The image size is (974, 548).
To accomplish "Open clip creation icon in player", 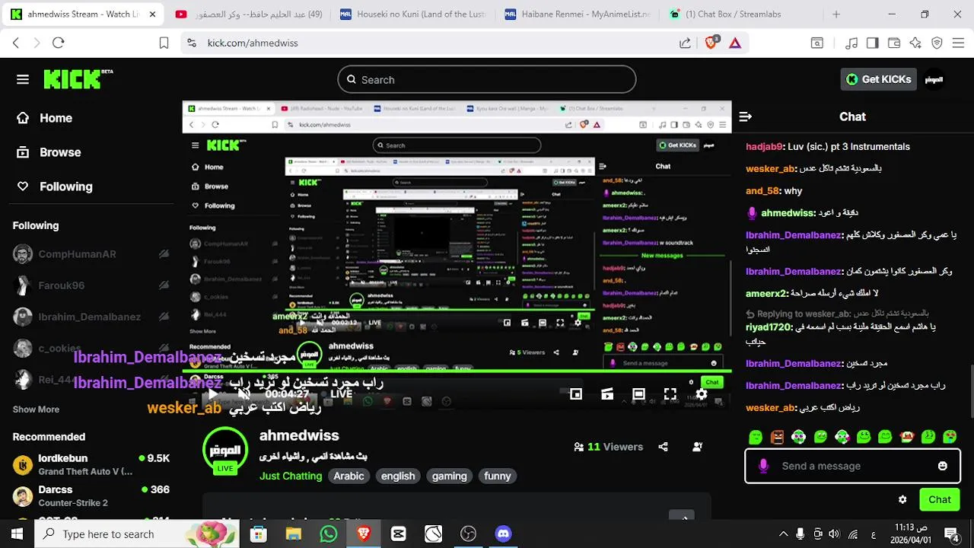I will (607, 394).
